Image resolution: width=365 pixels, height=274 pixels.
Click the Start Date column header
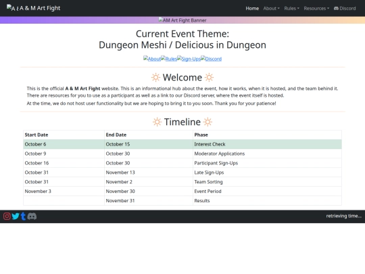[x=64, y=135]
